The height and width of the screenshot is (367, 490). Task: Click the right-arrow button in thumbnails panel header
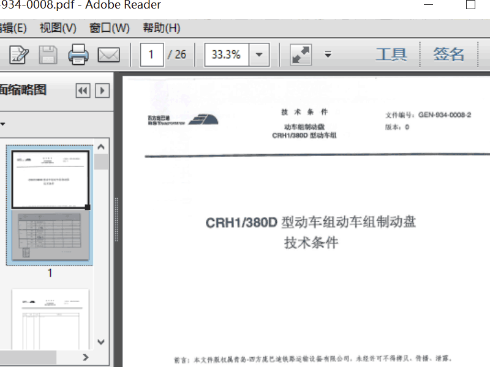click(x=102, y=91)
